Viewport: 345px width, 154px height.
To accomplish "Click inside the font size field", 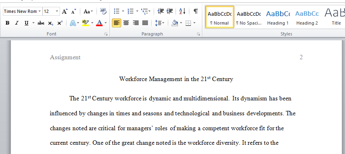I will tap(49, 11).
